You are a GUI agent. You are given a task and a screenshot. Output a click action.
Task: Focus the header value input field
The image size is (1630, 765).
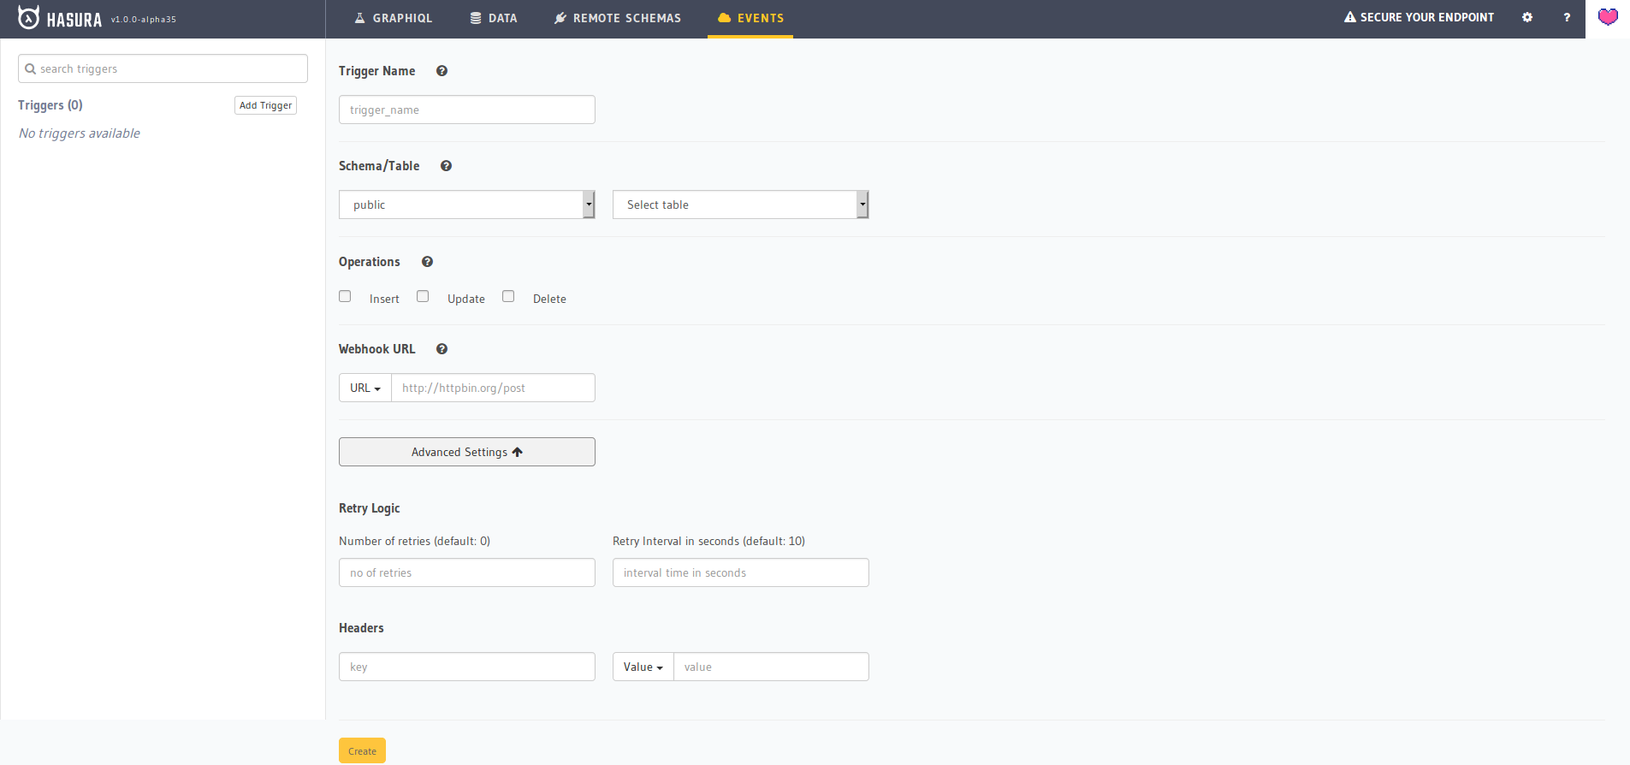(x=771, y=667)
